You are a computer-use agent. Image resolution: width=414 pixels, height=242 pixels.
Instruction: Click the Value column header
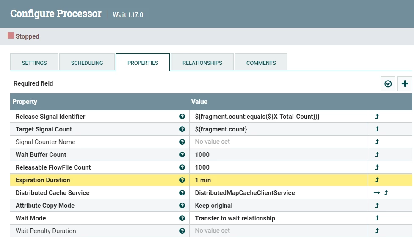[199, 102]
